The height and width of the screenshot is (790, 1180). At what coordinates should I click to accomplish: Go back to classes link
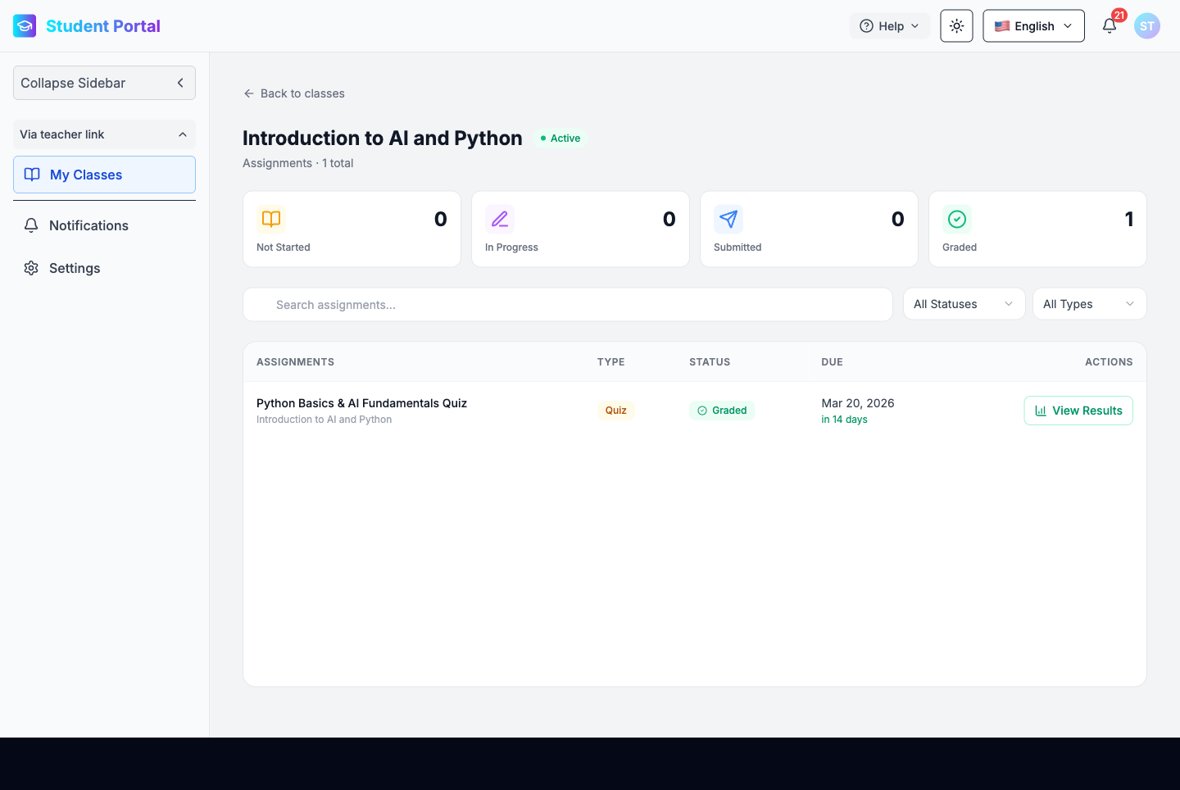pos(294,93)
